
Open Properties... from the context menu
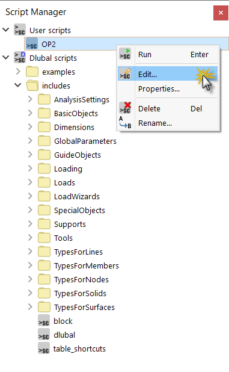168,88
